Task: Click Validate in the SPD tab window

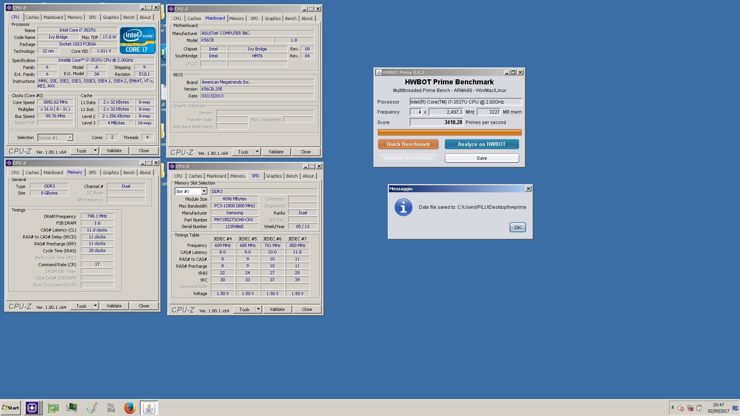Action: [277, 309]
